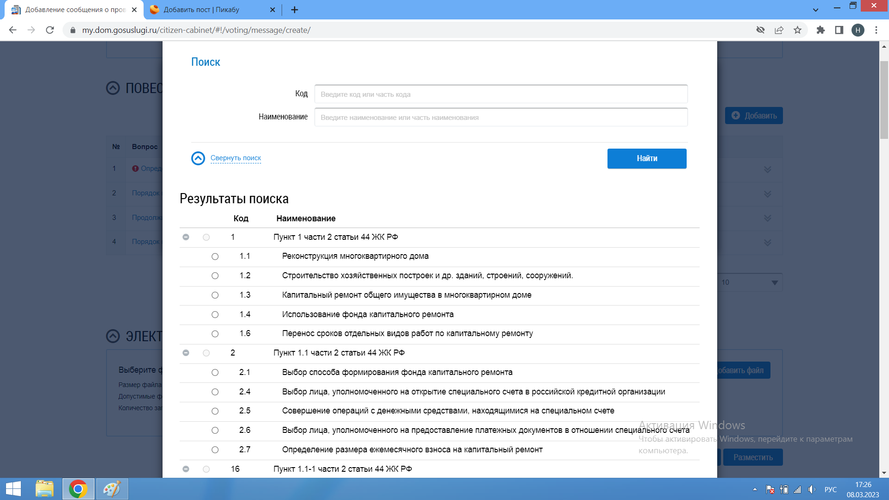Expand question row 2 double chevron

coord(768,194)
